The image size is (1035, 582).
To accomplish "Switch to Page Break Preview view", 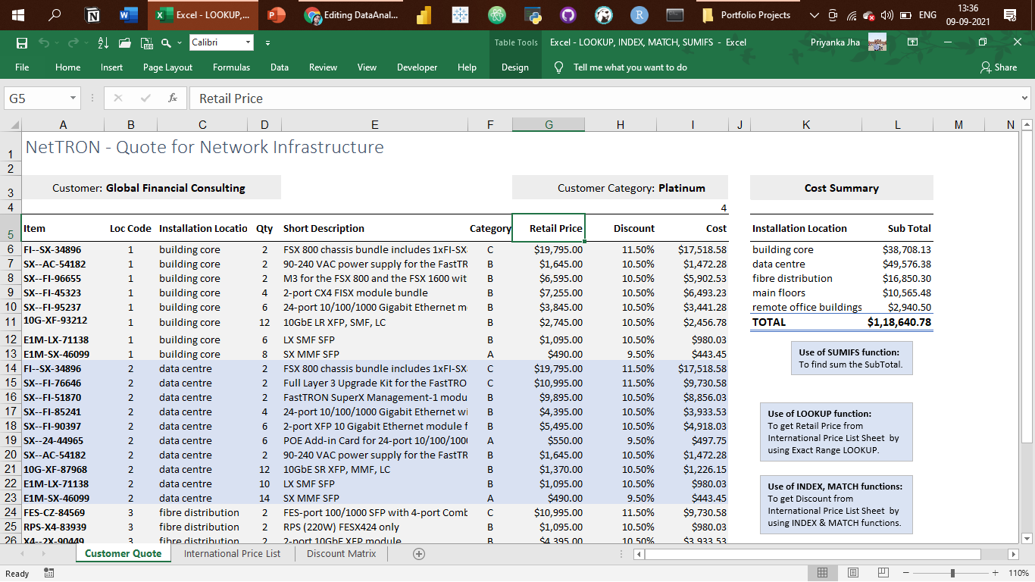I will click(x=883, y=573).
